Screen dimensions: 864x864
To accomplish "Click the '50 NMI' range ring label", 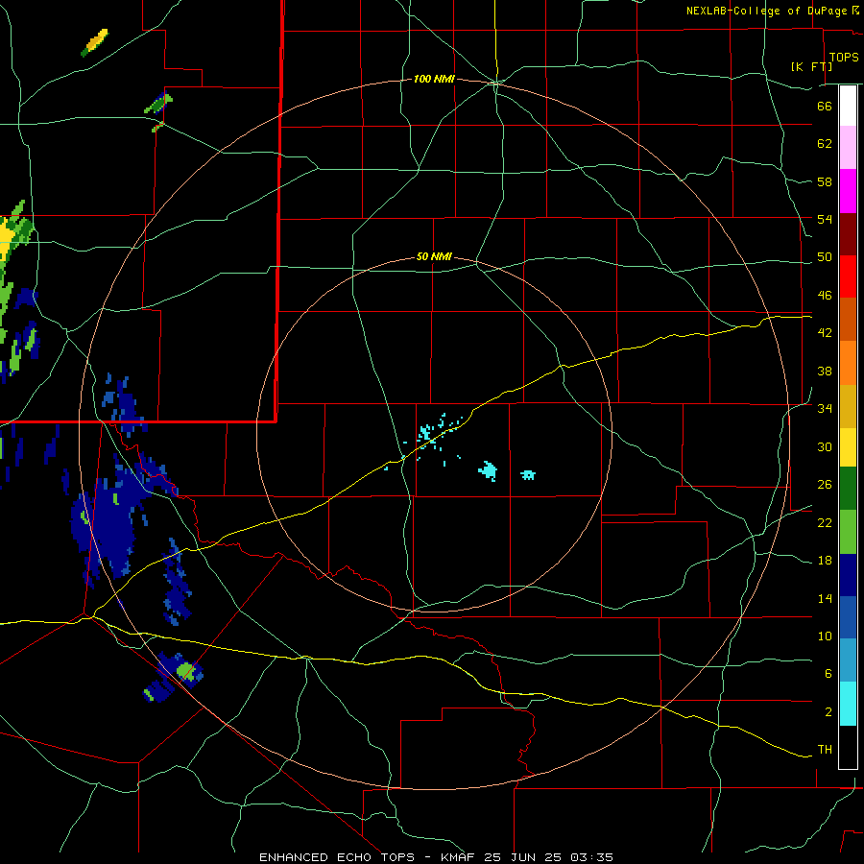I will pyautogui.click(x=434, y=256).
